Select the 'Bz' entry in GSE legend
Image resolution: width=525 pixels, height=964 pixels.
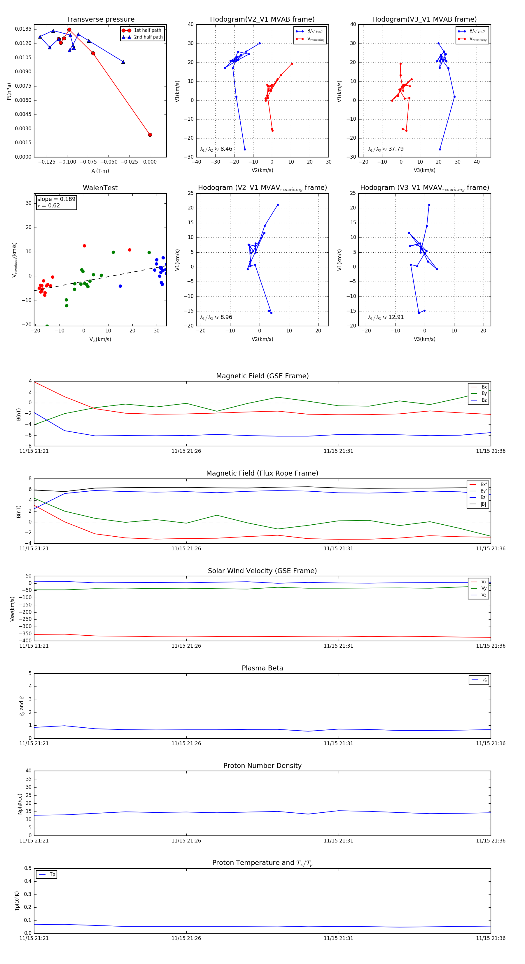(x=479, y=400)
